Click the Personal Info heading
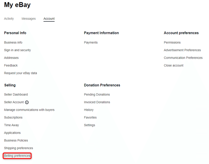The width and height of the screenshot is (209, 164). pyautogui.click(x=15, y=33)
